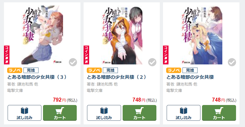Click author 鎌池和馬 他 under first volume
Viewport: 245px width, 127px height.
click(182, 84)
